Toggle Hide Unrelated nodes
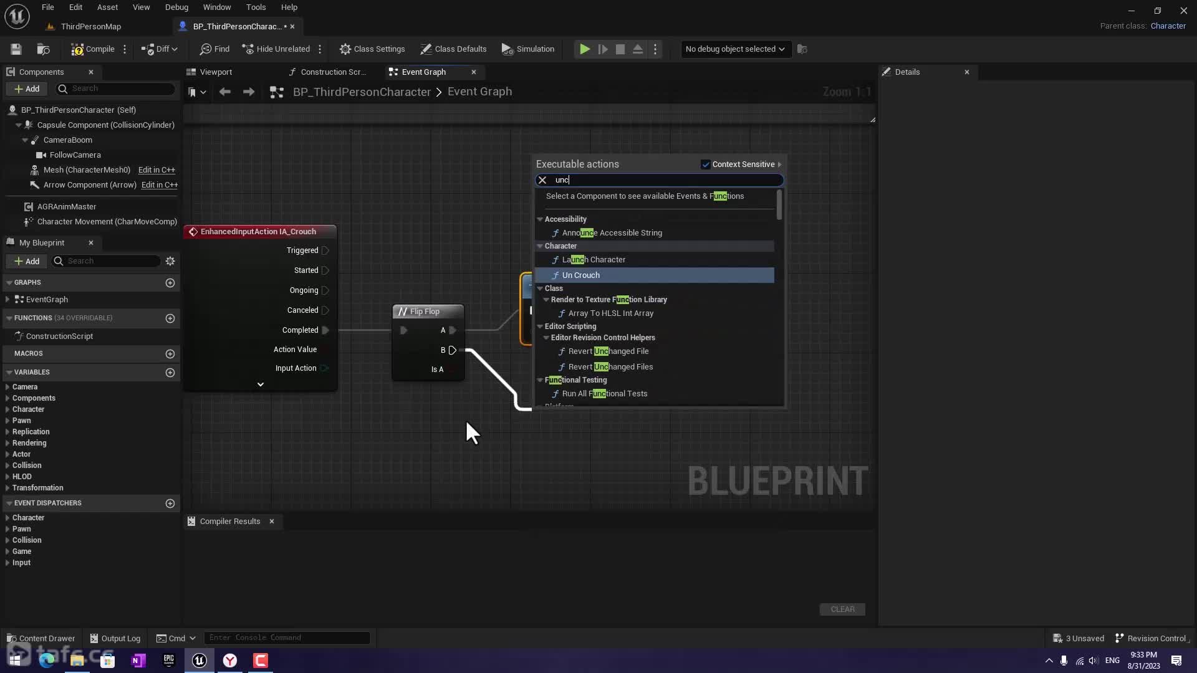1197x673 pixels. pyautogui.click(x=276, y=49)
